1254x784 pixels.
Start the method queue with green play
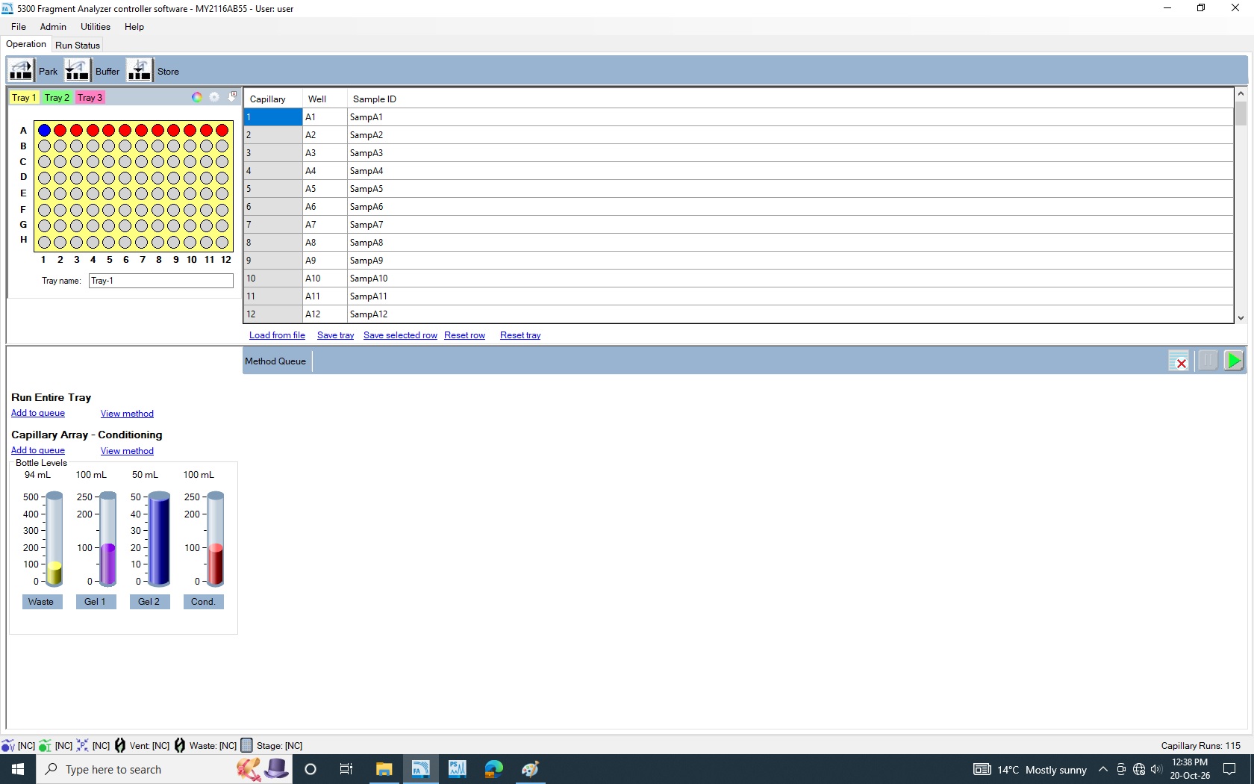click(1234, 361)
